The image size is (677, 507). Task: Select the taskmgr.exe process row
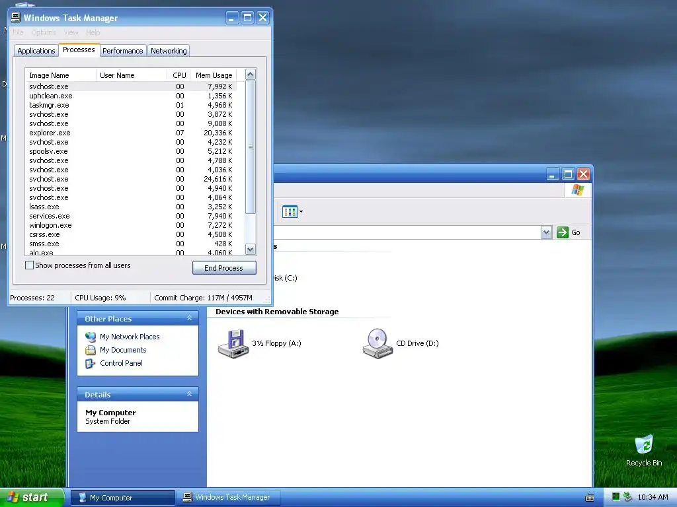[132, 105]
